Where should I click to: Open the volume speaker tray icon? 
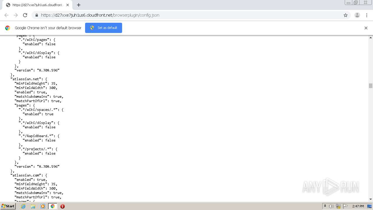(331, 206)
